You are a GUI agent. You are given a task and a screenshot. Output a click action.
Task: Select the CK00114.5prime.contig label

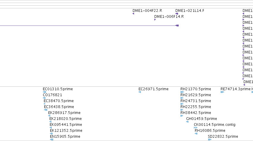(x=215, y=125)
